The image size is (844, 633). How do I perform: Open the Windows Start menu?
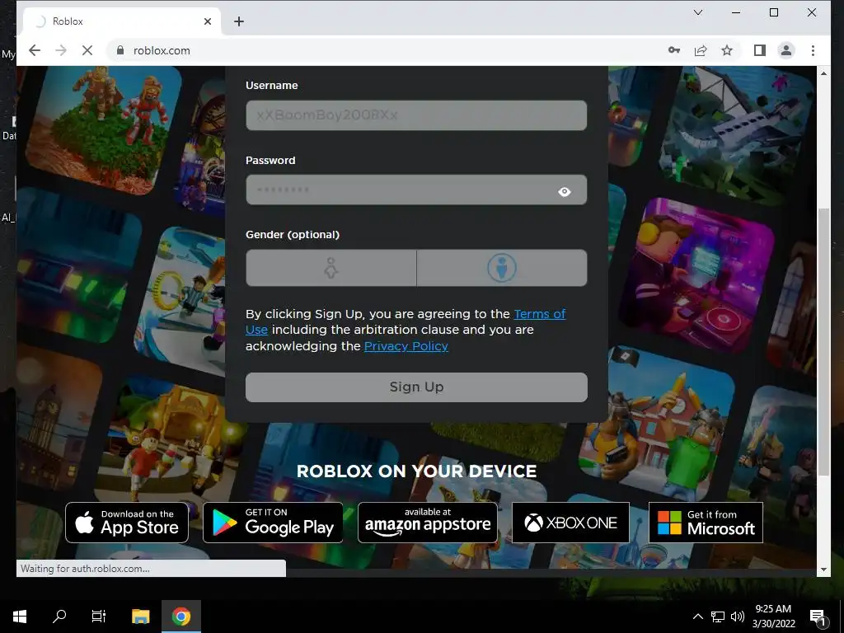click(20, 617)
